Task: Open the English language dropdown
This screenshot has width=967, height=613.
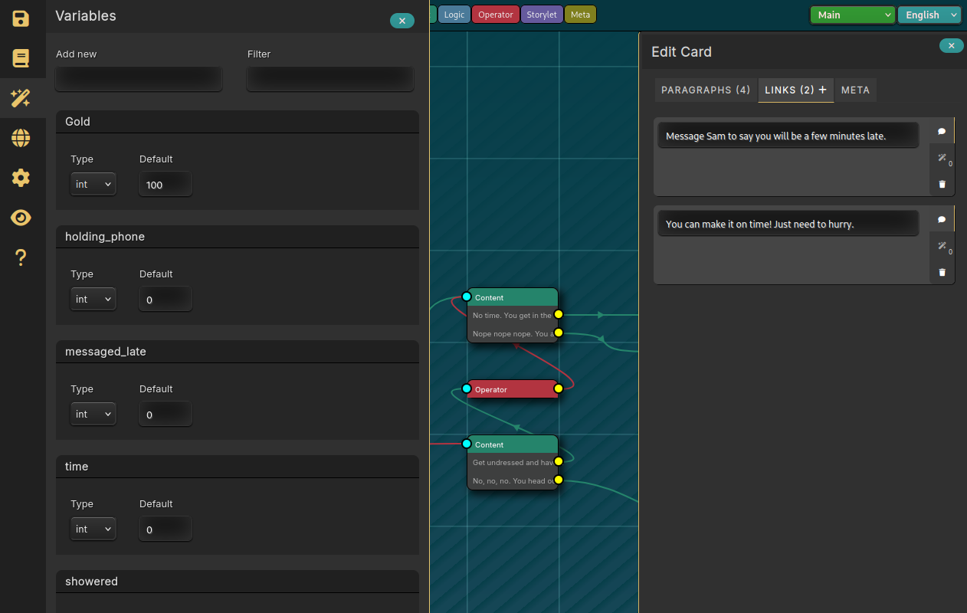Action: [929, 15]
